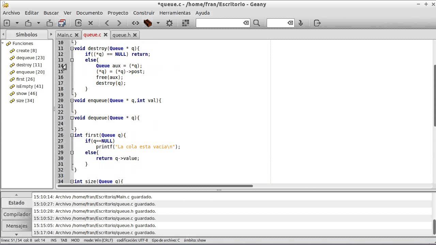
Task: Close the queue.c tab
Action: pyautogui.click(x=106, y=35)
